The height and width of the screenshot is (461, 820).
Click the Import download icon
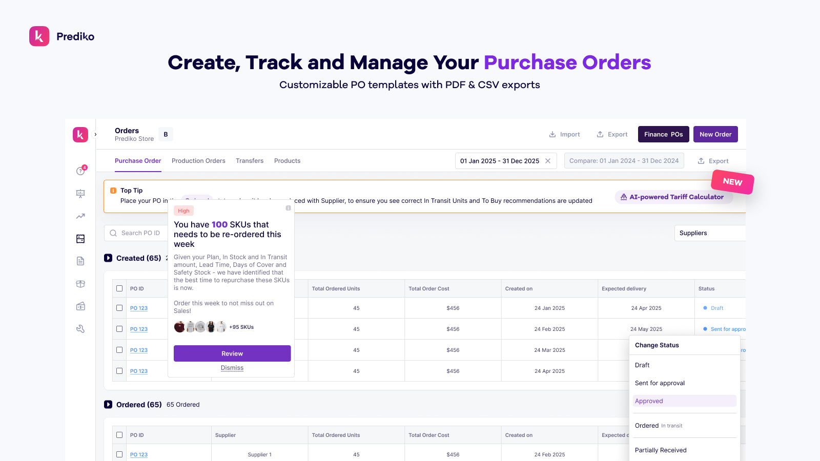pyautogui.click(x=552, y=134)
